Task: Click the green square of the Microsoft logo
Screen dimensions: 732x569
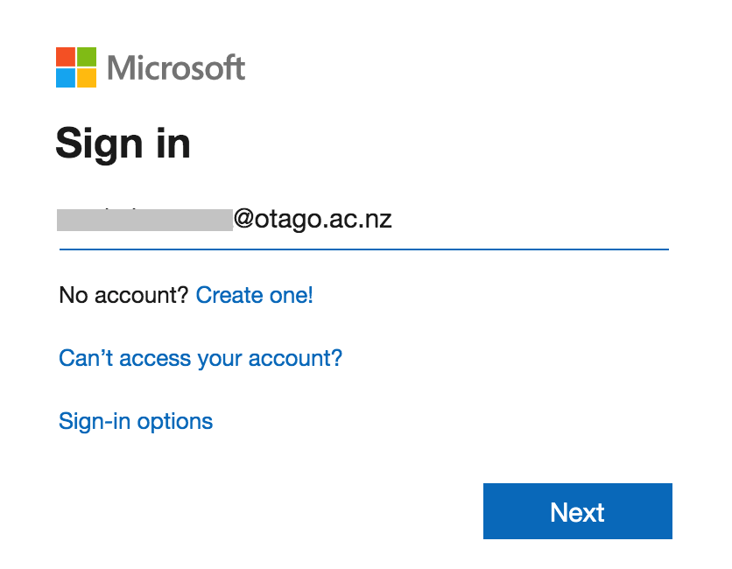Action: 87,57
